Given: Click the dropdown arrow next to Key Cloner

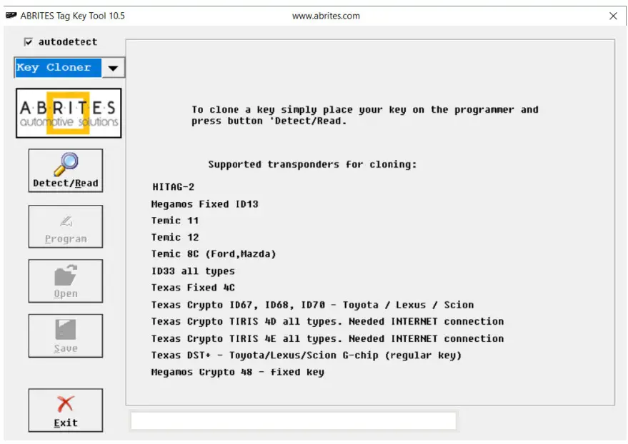Looking at the screenshot, I should 114,67.
